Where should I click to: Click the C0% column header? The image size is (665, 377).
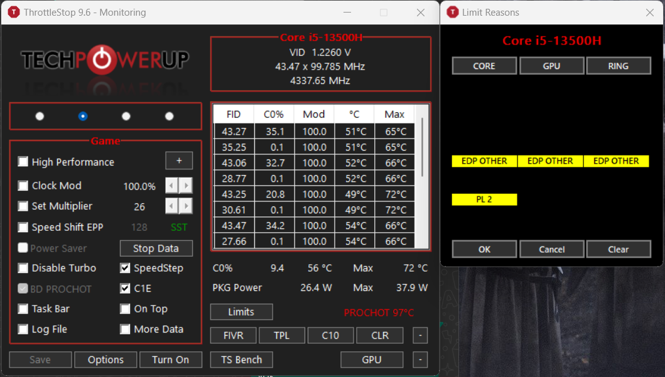(x=274, y=114)
